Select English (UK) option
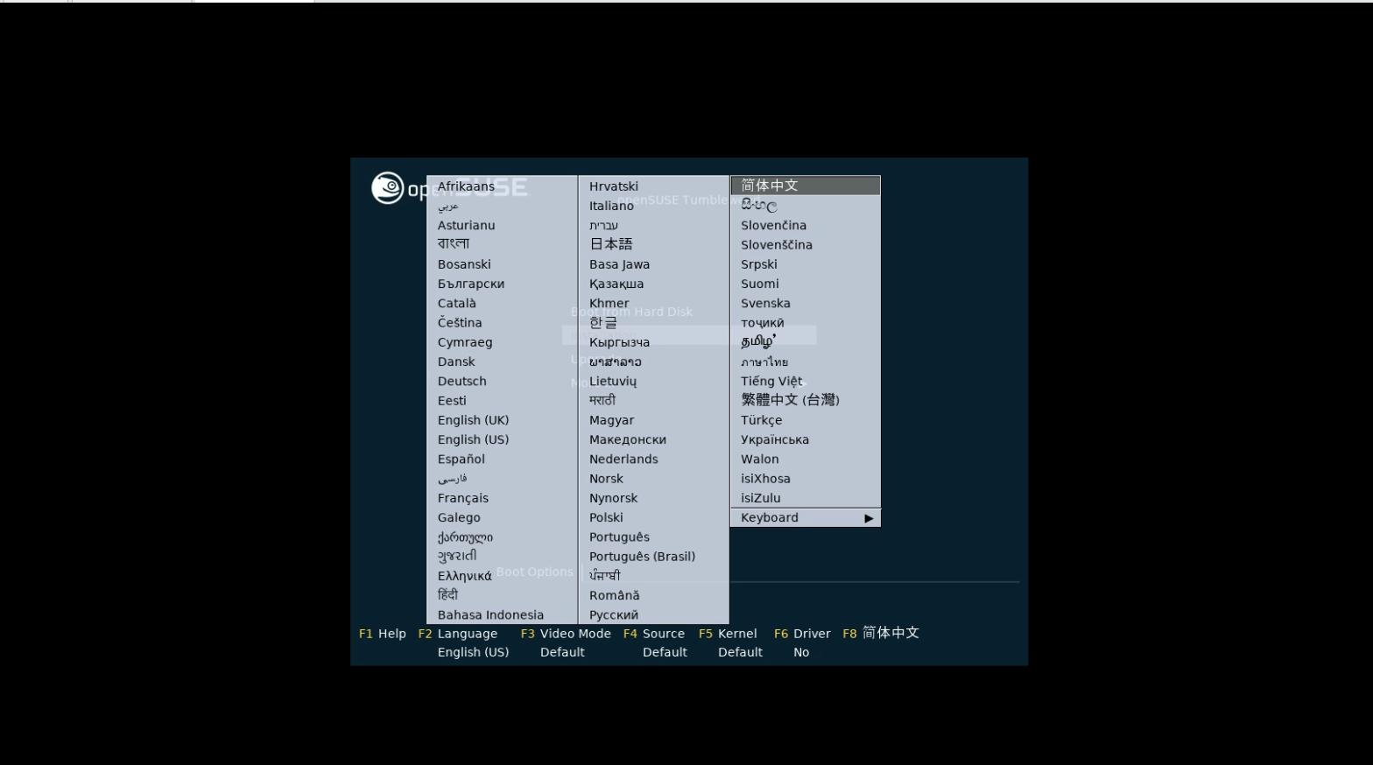 [x=473, y=420]
